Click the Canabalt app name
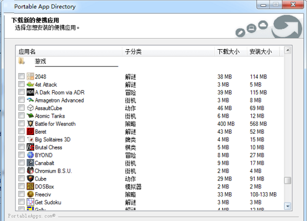Viewport: 307px width, 221px height. [44, 163]
